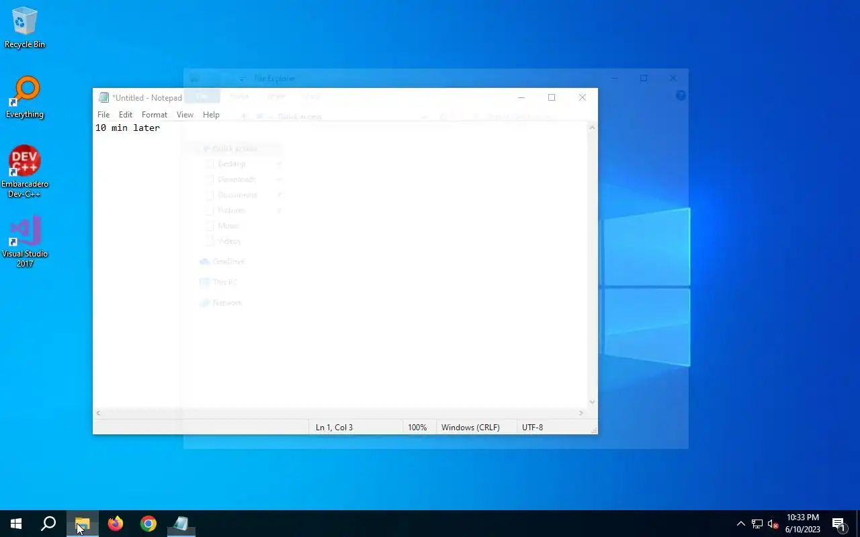The width and height of the screenshot is (860, 537).
Task: Click the horizontal scrollbar right arrow
Action: 582,413
